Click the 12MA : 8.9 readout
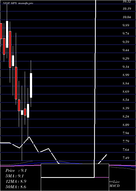Viewport: 136px width, 191px height. tap(16, 181)
